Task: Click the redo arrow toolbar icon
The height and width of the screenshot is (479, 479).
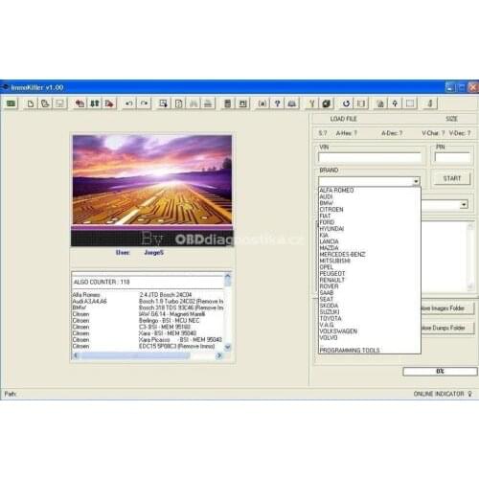Action: (x=144, y=103)
